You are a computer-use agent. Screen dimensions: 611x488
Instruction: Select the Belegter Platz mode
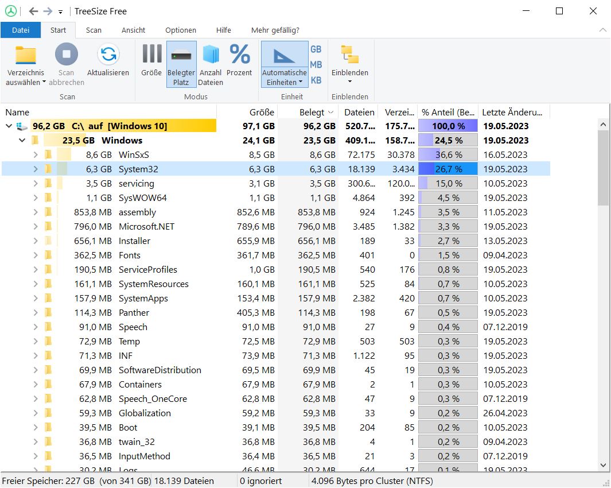coord(181,64)
